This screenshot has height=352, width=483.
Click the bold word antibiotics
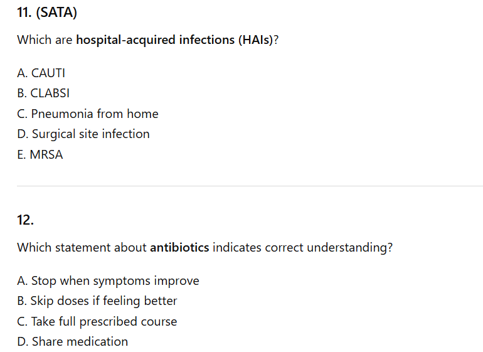click(179, 247)
